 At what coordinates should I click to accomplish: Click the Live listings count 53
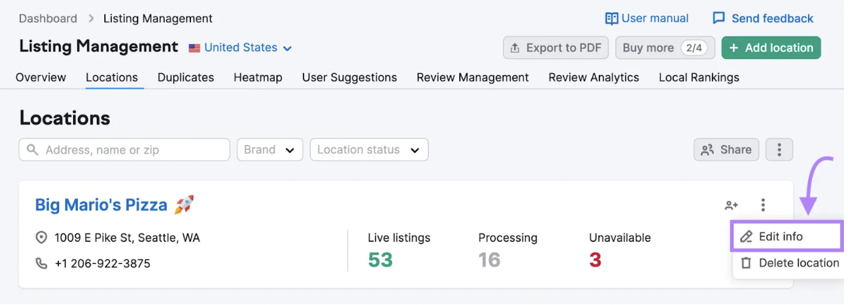click(381, 260)
